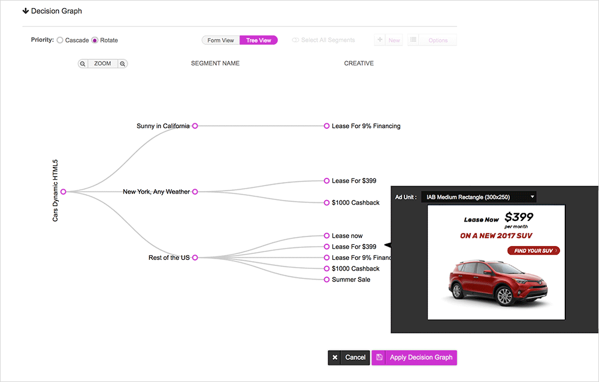
Task: Click the zoom out magnifier icon
Action: pos(83,63)
